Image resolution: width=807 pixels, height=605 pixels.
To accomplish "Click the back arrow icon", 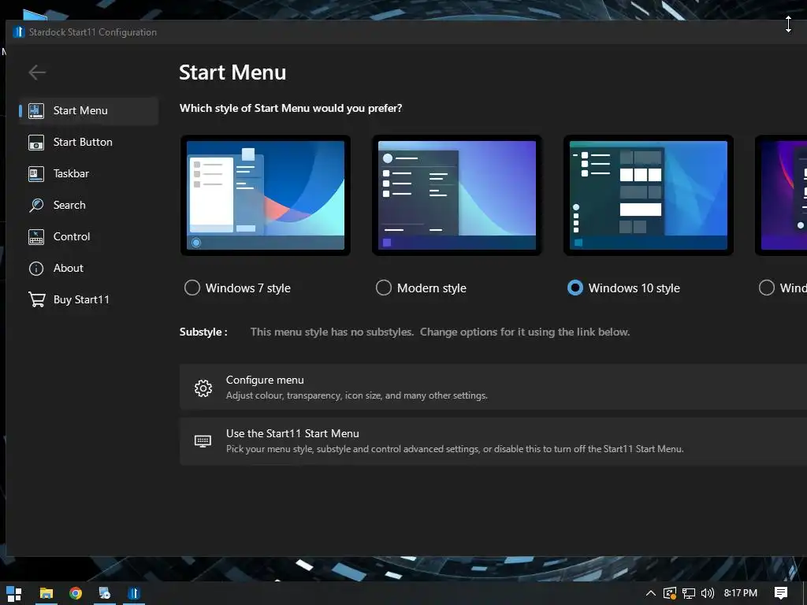I will 37,72.
